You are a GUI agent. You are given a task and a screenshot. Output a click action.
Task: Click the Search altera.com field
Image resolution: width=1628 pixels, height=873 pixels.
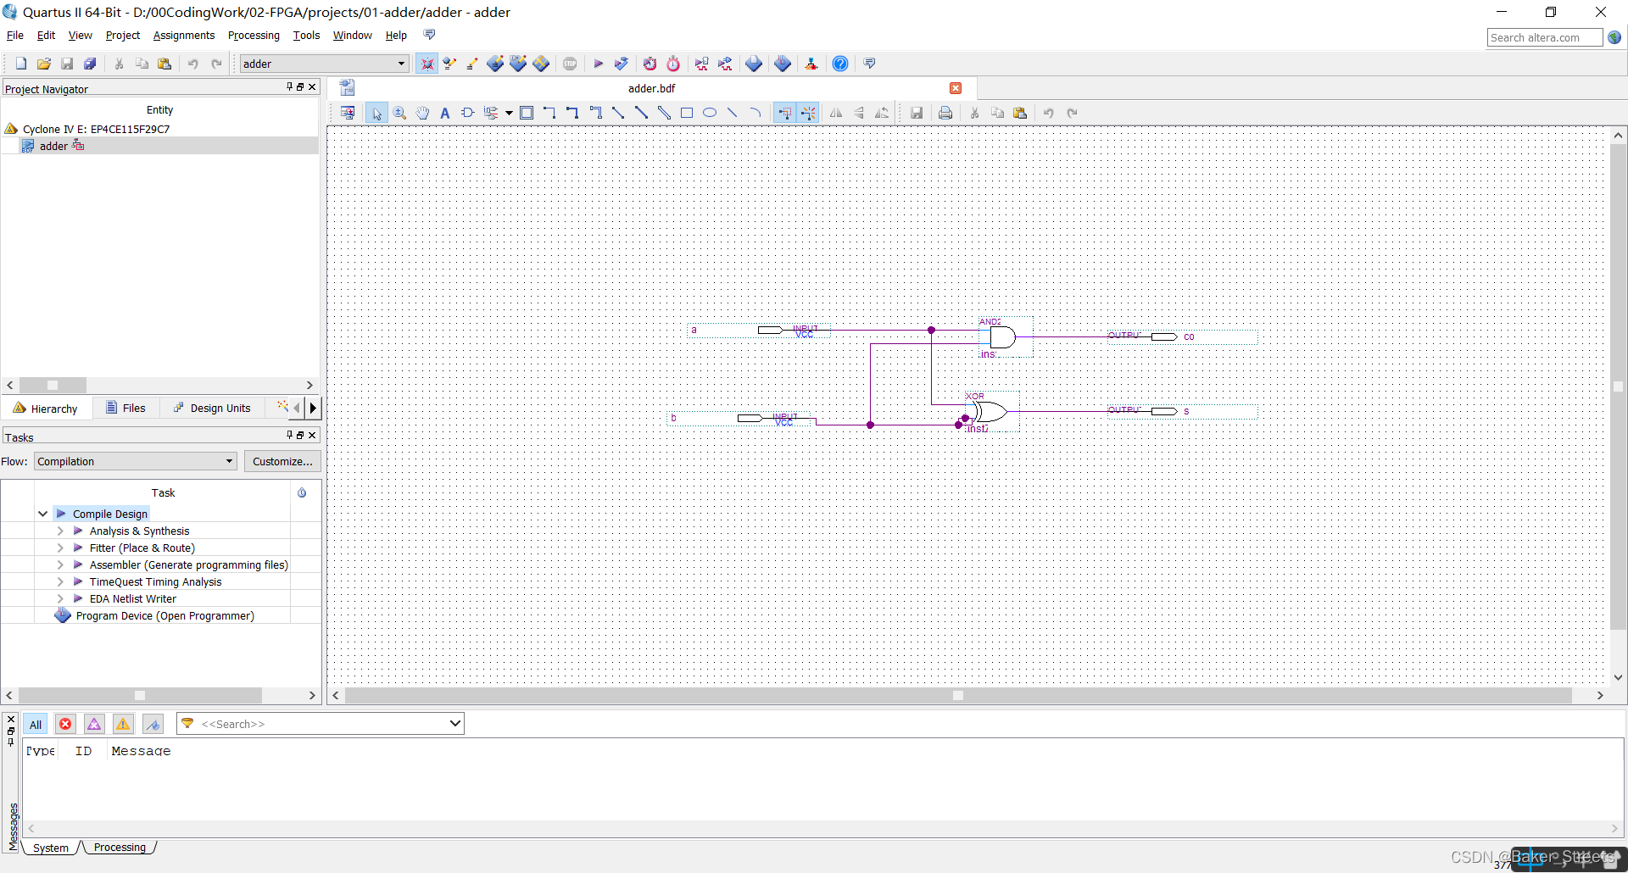coord(1545,37)
